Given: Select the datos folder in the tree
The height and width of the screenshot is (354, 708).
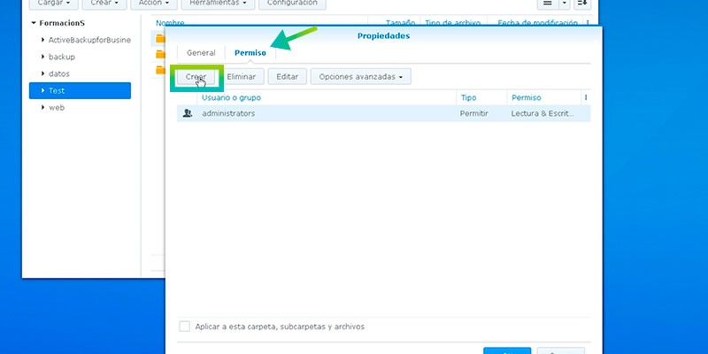Looking at the screenshot, I should [x=59, y=73].
